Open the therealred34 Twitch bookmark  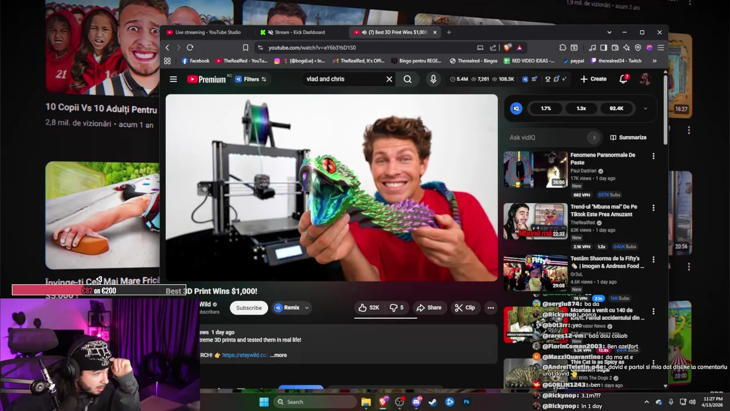pyautogui.click(x=617, y=61)
